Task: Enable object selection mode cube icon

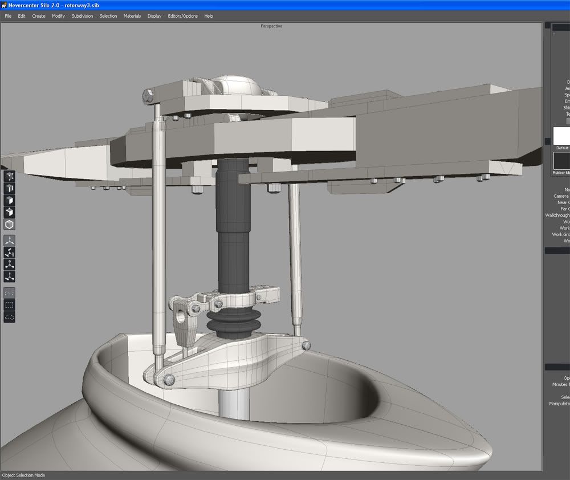Action: 9,225
